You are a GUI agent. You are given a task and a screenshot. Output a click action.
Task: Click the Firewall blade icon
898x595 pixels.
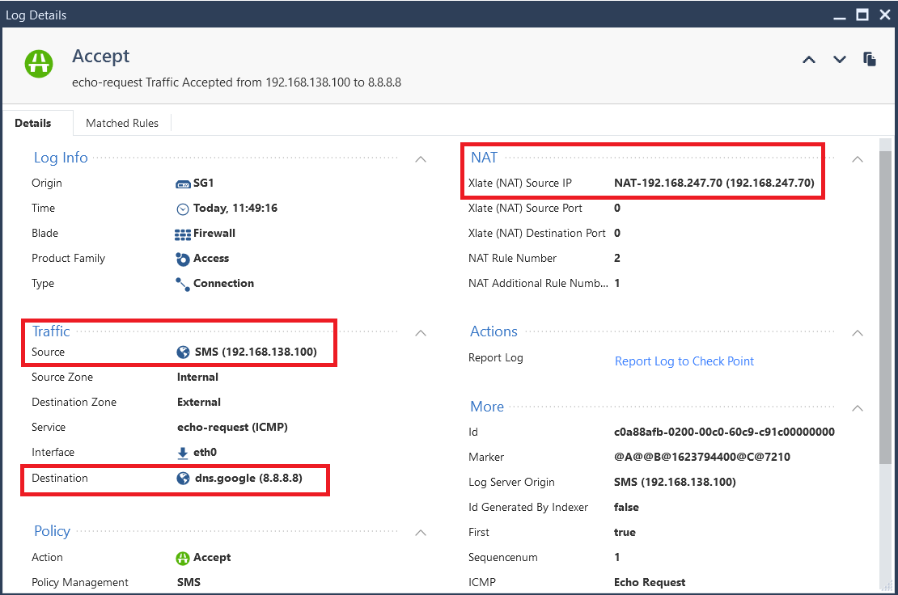coord(183,234)
